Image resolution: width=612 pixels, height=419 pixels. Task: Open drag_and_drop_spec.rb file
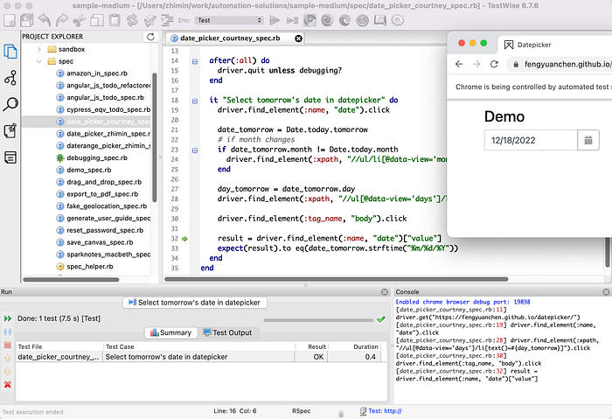104,182
